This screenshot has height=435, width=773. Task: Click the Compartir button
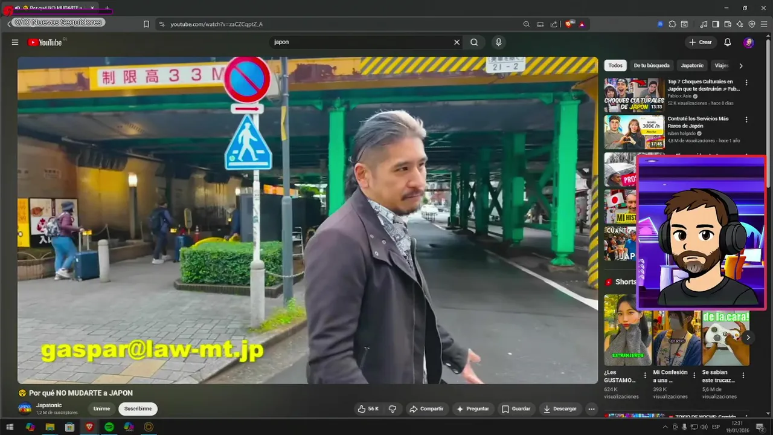pos(426,409)
